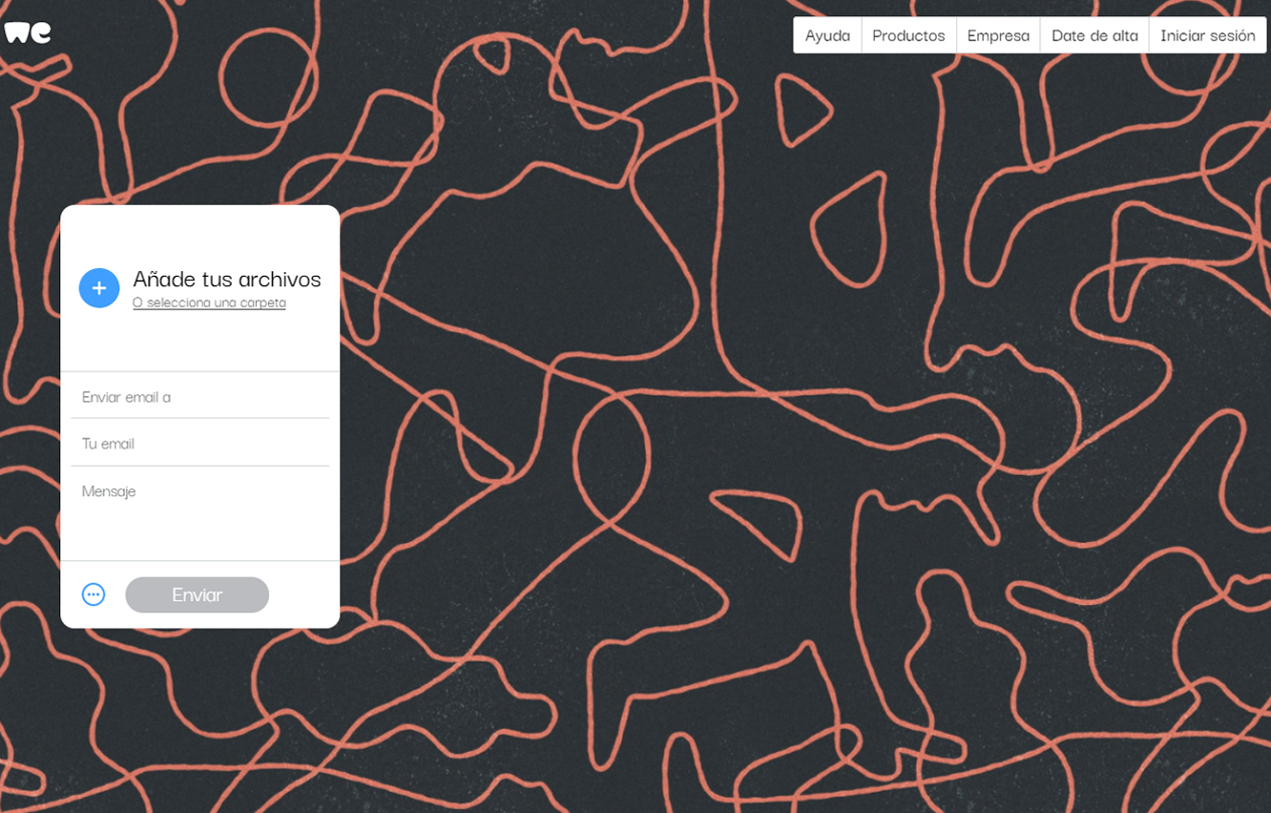Click the Date de alta button
This screenshot has width=1271, height=813.
pyautogui.click(x=1094, y=35)
